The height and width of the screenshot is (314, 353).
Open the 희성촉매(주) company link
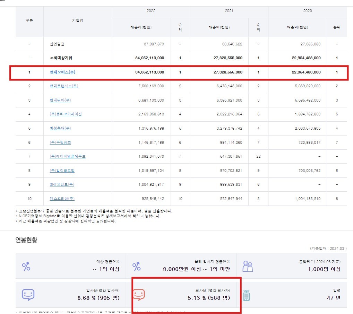[60, 128]
